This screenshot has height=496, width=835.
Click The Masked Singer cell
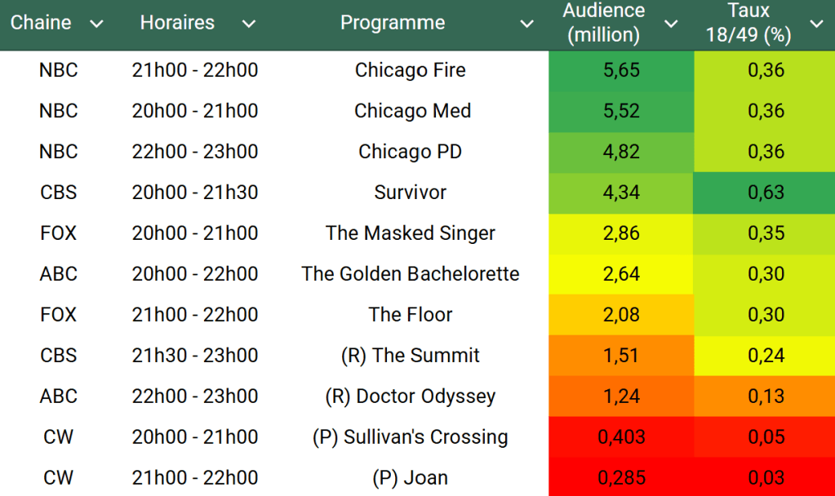pyautogui.click(x=410, y=233)
